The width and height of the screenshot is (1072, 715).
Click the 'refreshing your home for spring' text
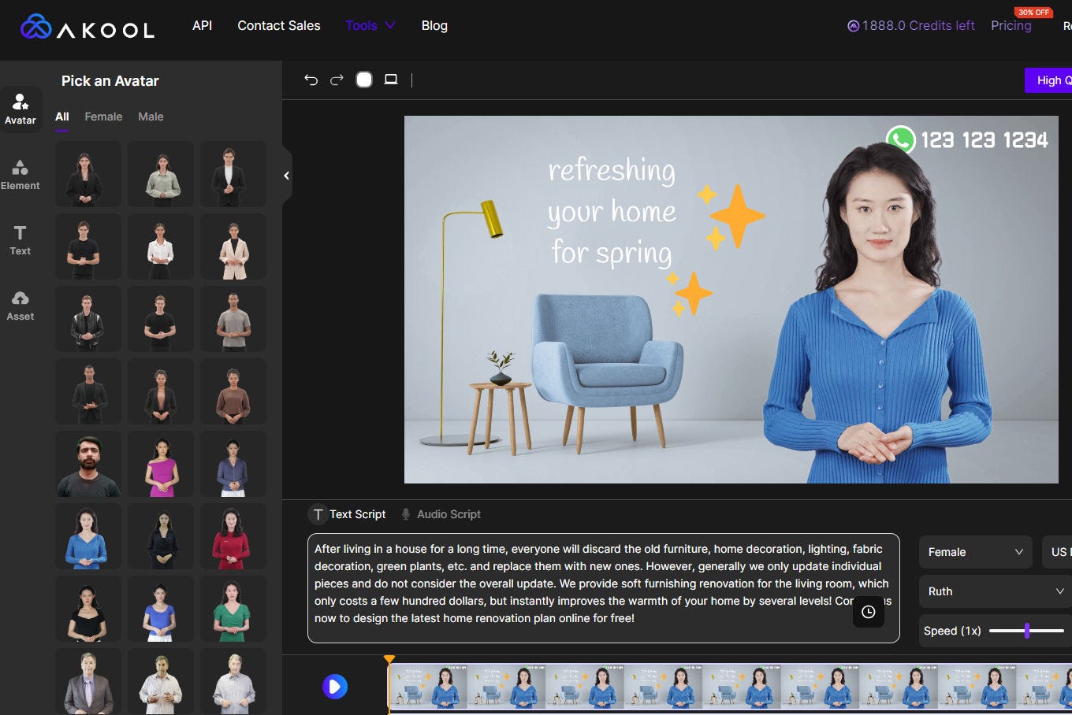click(x=612, y=211)
